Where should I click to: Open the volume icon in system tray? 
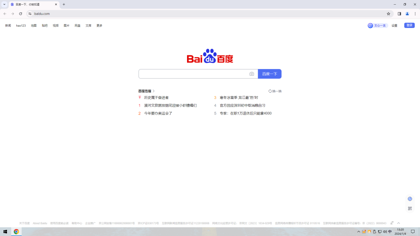385,232
